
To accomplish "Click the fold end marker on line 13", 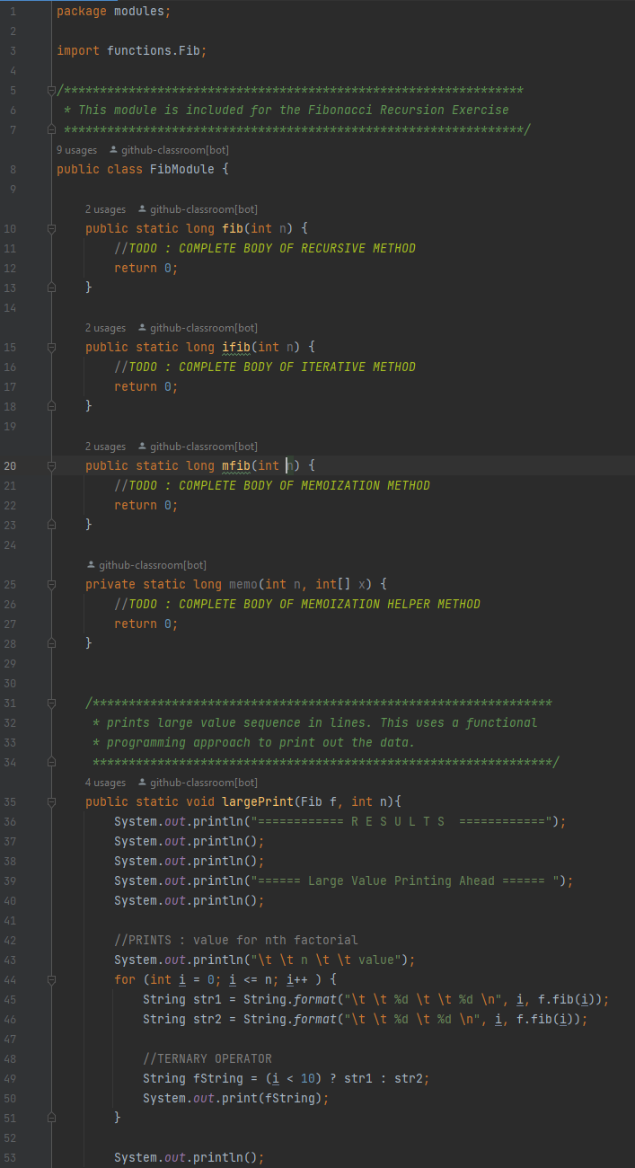I will pos(51,288).
